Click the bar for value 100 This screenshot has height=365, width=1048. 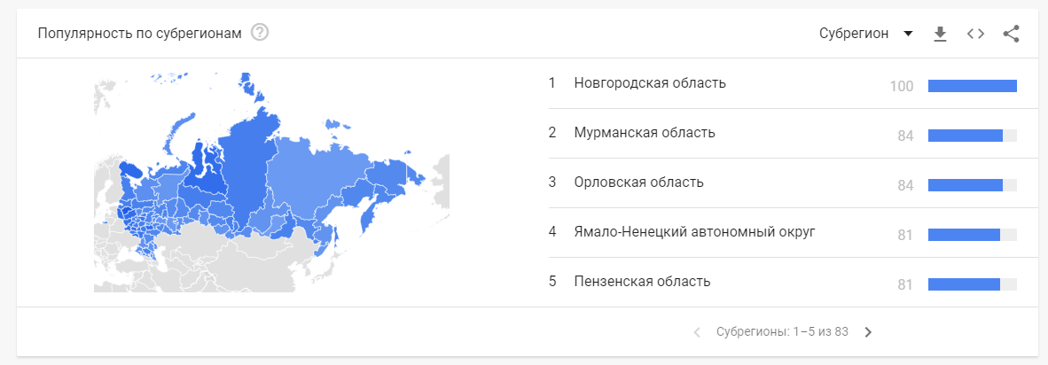click(x=973, y=85)
